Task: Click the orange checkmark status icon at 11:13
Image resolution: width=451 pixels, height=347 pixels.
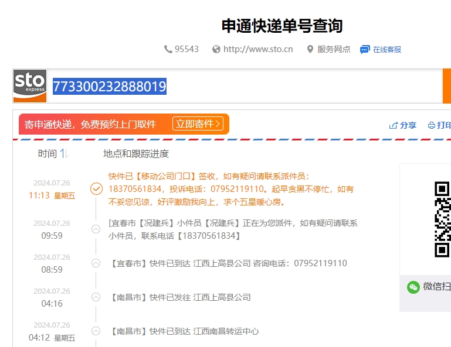Action: tap(96, 189)
